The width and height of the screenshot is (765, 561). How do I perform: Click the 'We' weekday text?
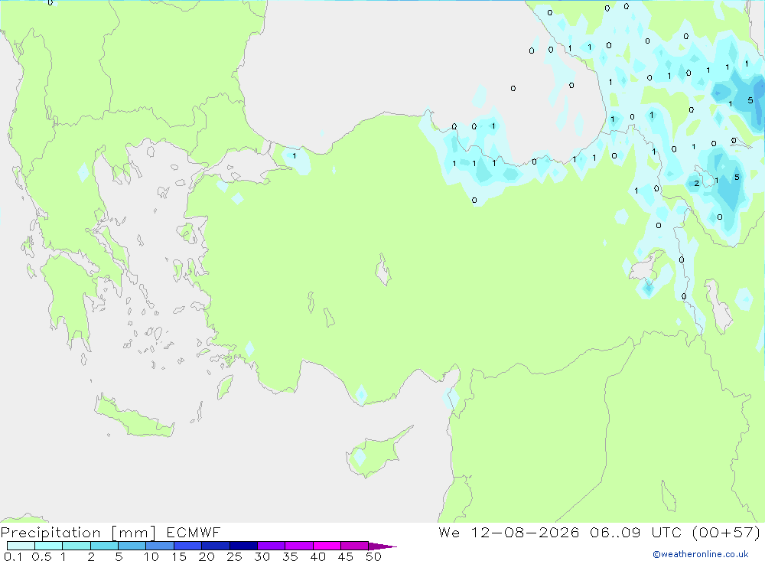[x=449, y=532]
